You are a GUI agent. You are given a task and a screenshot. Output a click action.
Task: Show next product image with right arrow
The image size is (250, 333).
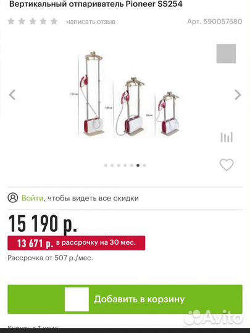tap(238, 95)
